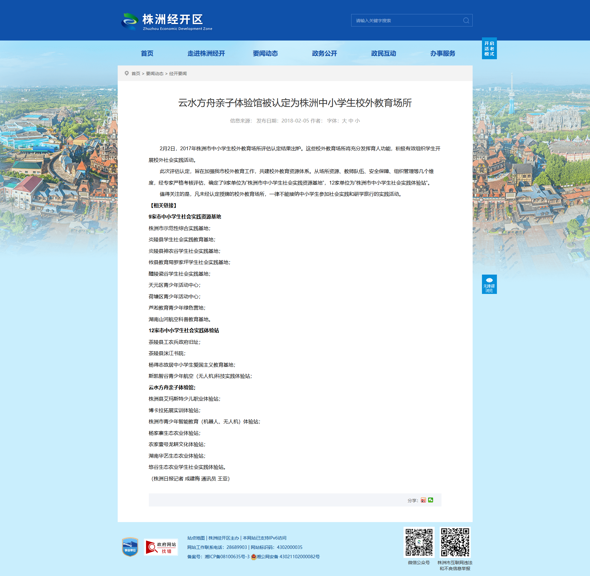This screenshot has height=576, width=590.
Task: Open the 走进株洲经开 menu
Action: pyautogui.click(x=206, y=53)
